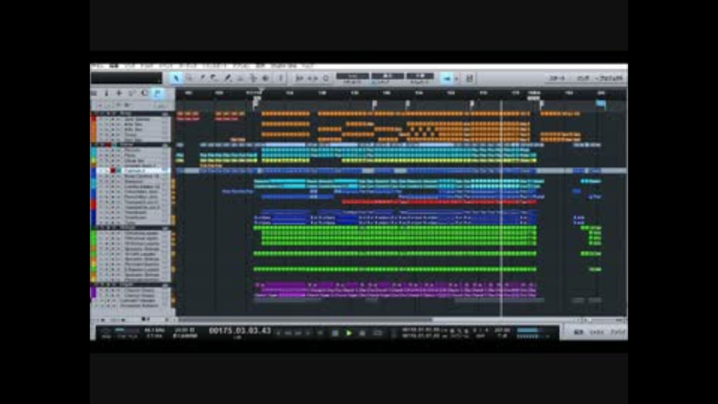Click the Play button in transport
Screen dimensions: 718x404
pos(349,333)
